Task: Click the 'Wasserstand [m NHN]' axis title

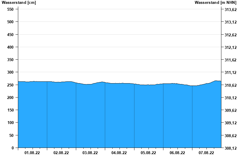Action: [215, 3]
